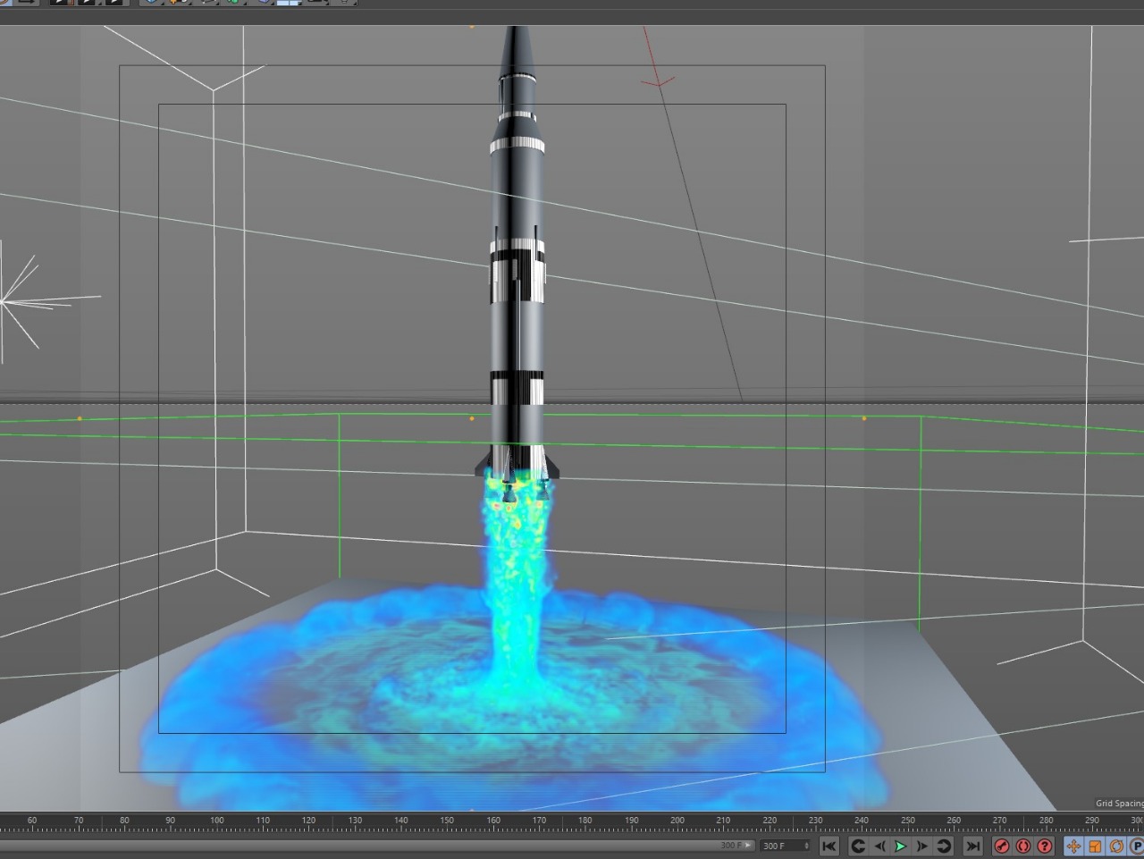This screenshot has width=1144, height=859.
Task: Toggle position keyframe recording
Action: click(1073, 846)
